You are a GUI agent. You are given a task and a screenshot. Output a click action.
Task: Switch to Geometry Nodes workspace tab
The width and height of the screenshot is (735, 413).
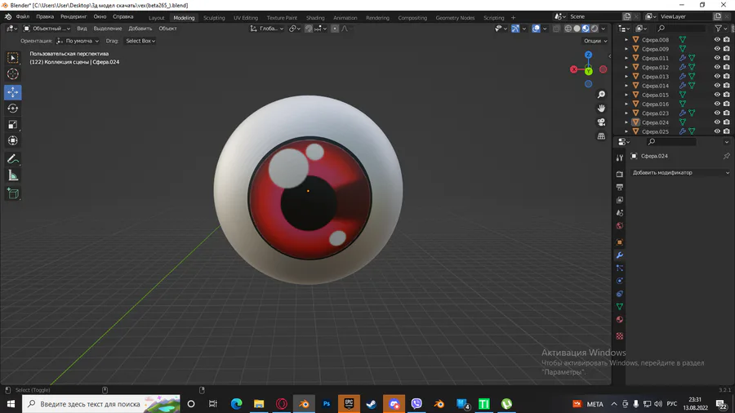click(455, 18)
